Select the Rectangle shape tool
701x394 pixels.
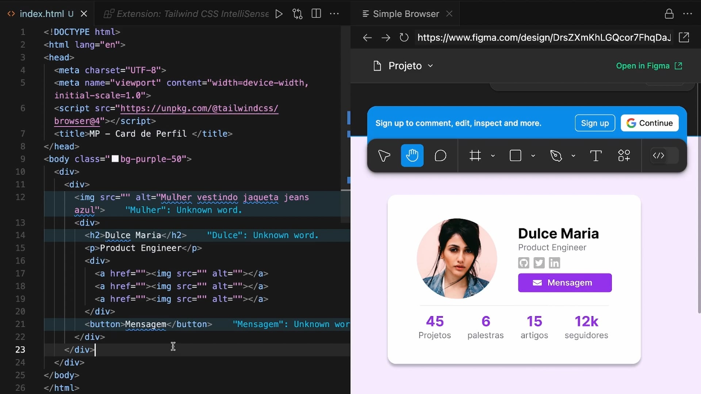tap(515, 156)
